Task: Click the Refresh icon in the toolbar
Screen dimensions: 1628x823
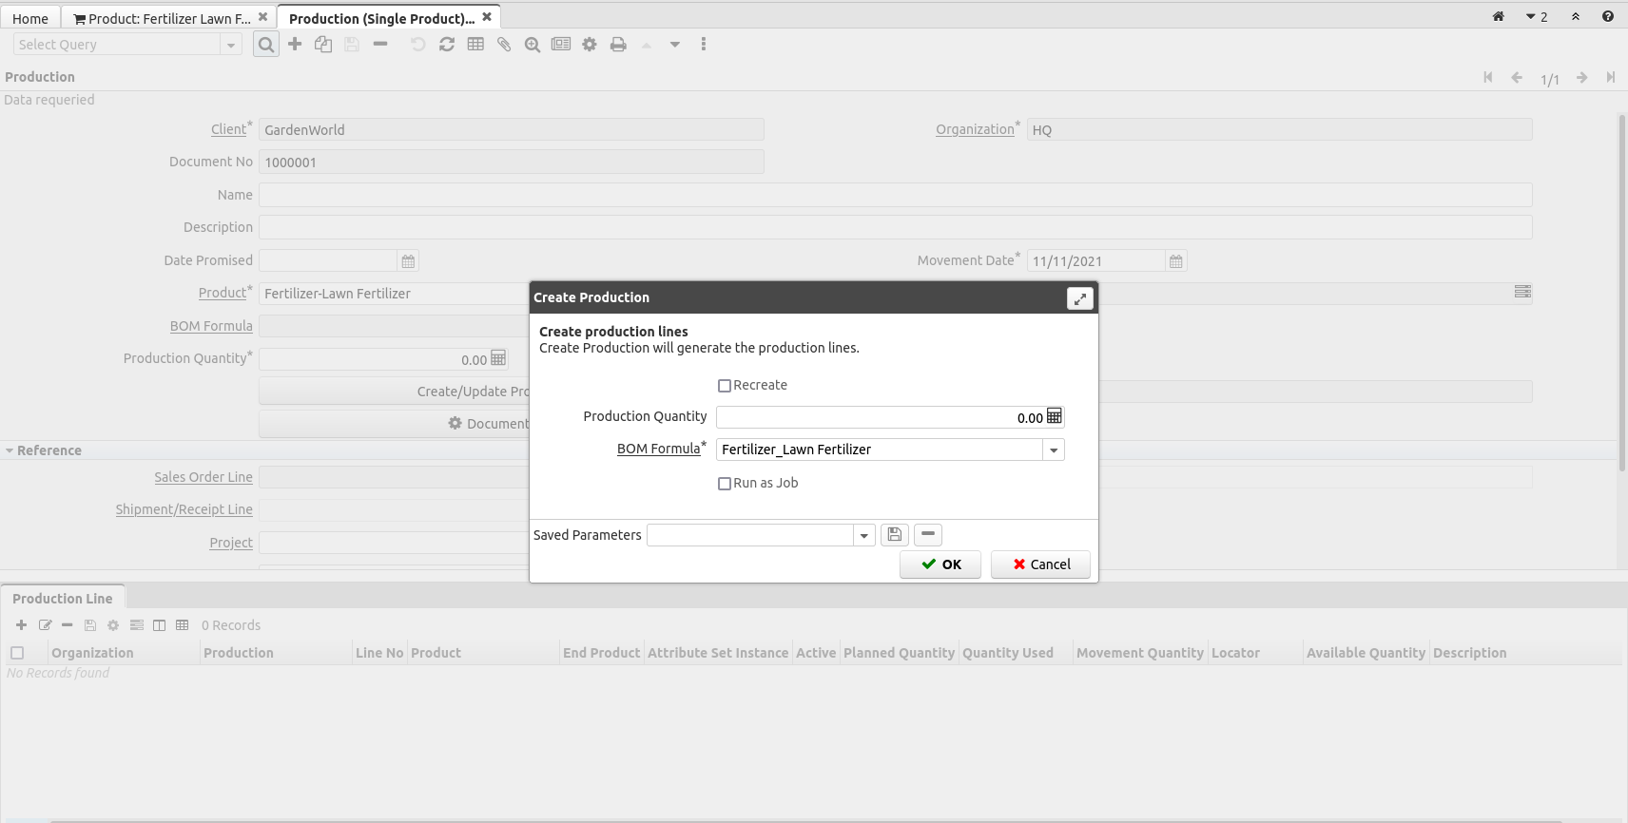Action: 447,44
